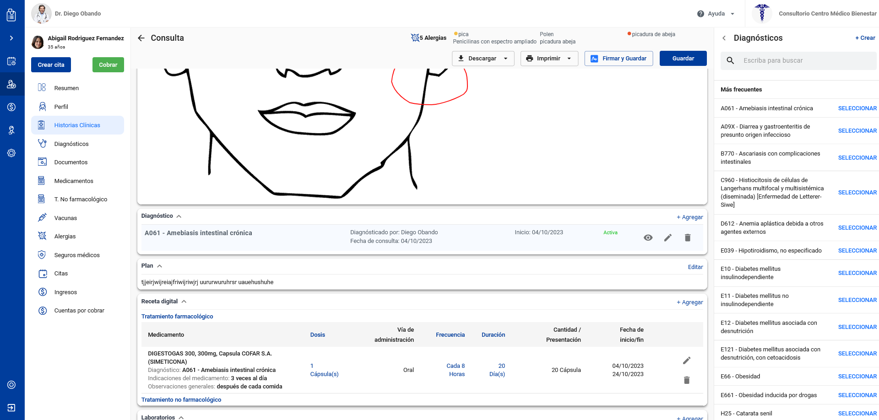Edit the DIGESTOGAS medication entry pencil icon
Image resolution: width=879 pixels, height=420 pixels.
point(686,361)
